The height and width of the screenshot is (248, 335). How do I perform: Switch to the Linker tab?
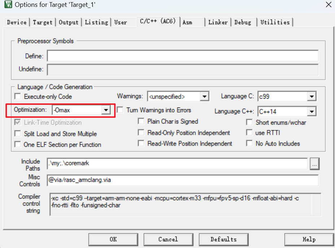(218, 22)
